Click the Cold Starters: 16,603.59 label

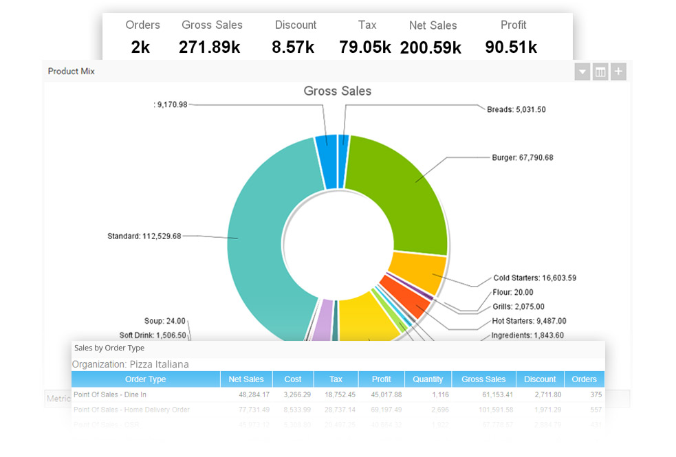pos(534,278)
